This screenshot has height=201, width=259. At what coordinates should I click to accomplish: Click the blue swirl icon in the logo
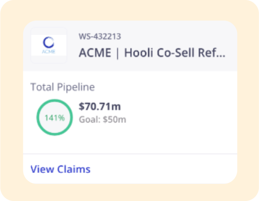(49, 42)
